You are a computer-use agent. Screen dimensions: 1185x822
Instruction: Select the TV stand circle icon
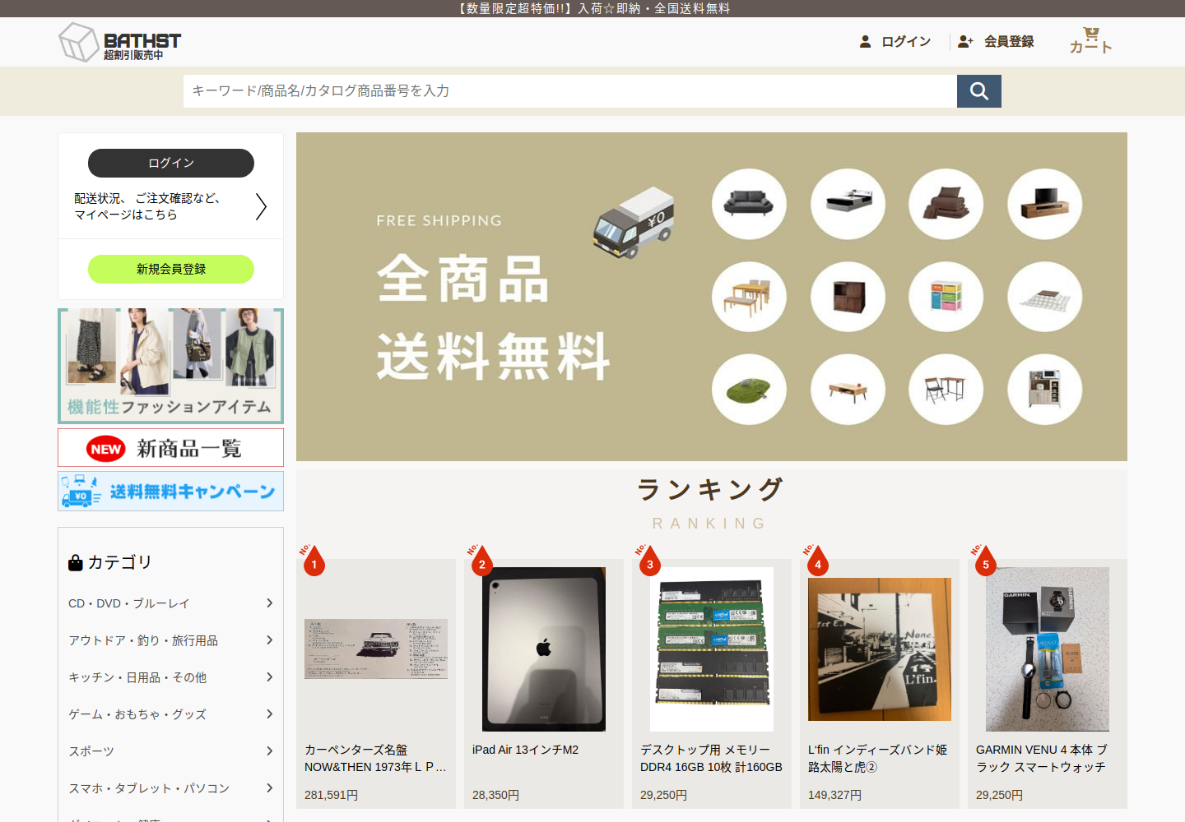tap(1045, 204)
